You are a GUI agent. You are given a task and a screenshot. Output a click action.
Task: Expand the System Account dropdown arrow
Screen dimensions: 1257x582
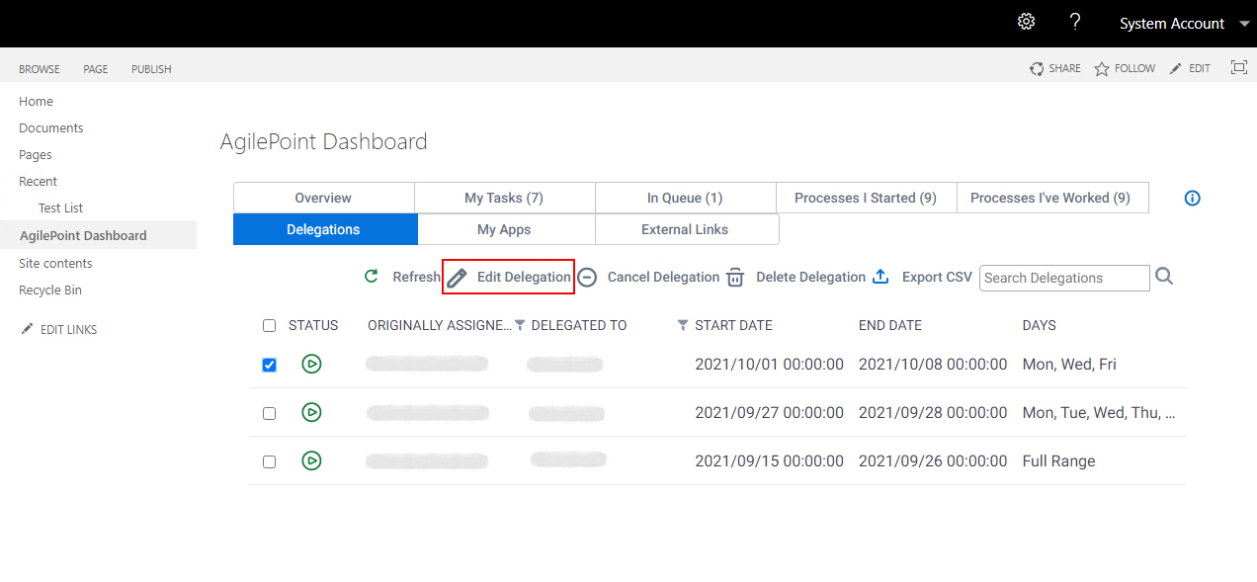pyautogui.click(x=1243, y=24)
